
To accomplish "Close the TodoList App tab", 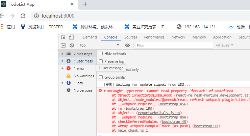I will click(x=72, y=4).
